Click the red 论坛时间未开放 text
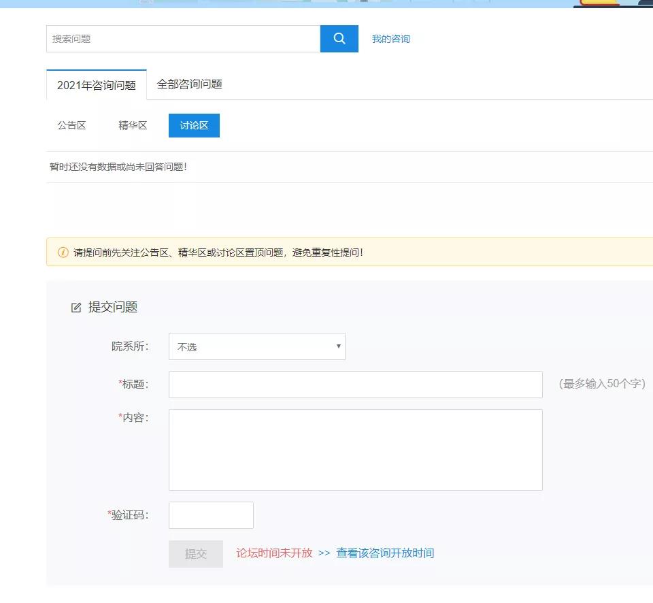Viewport: 653px width, 603px height. [x=274, y=553]
